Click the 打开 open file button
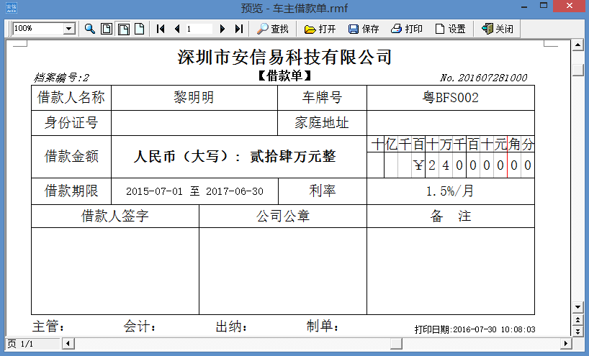Screen dimensions: 589x356 coord(320,29)
